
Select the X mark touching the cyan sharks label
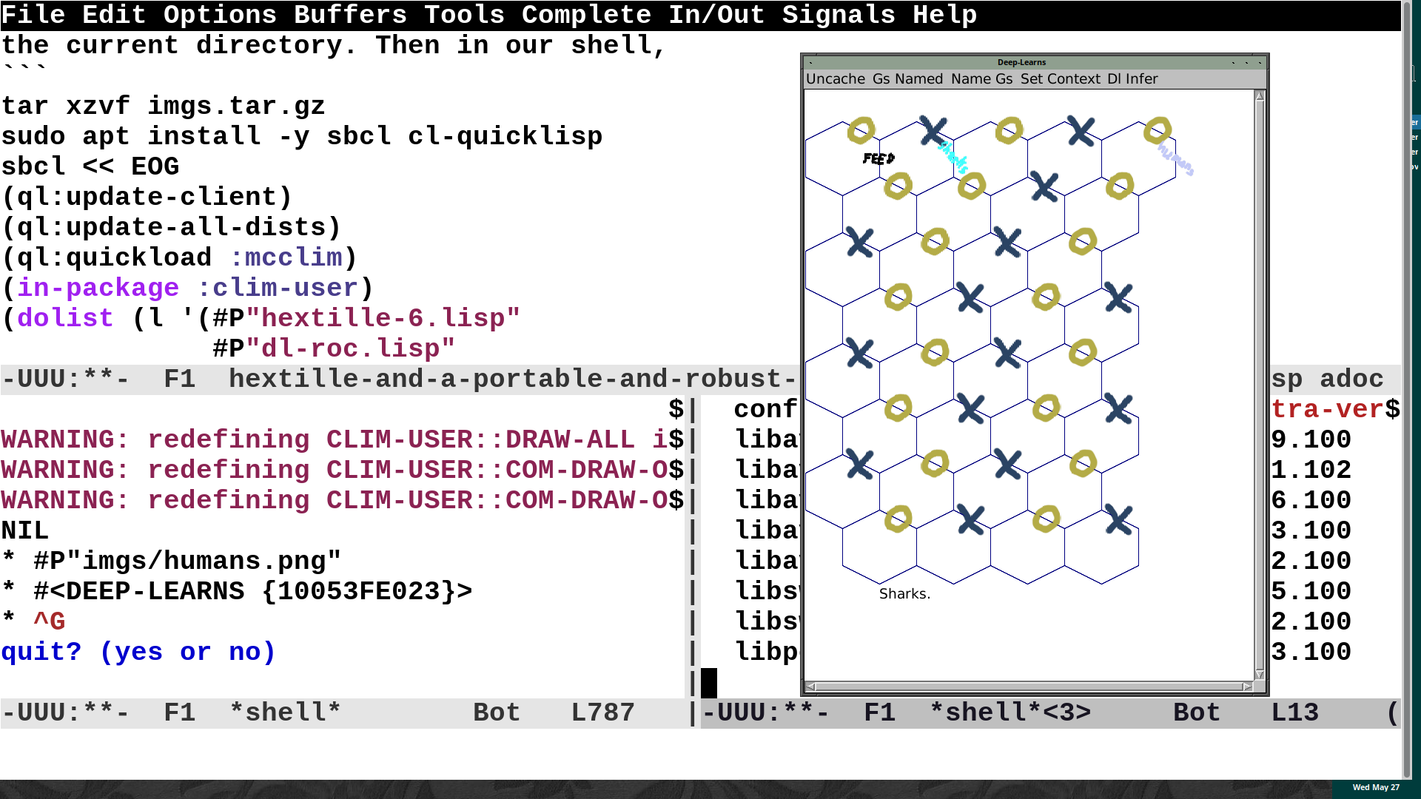pos(933,131)
